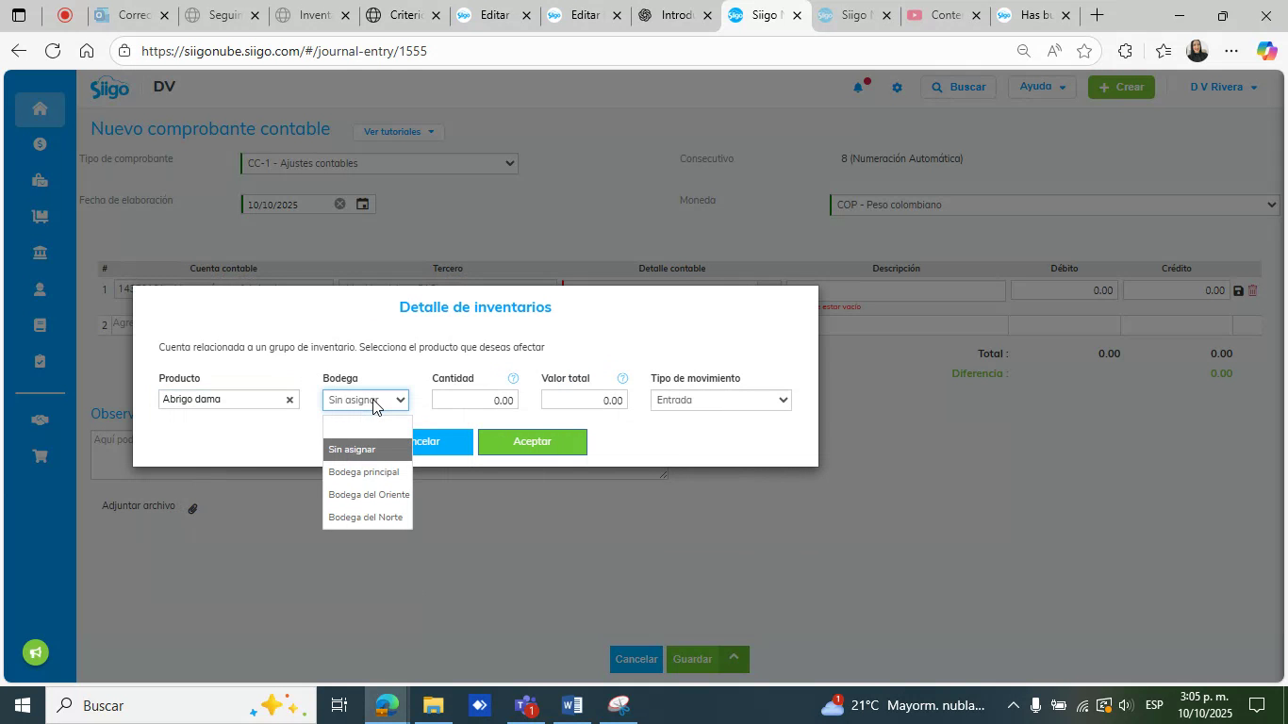Viewport: 1288px width, 724px height.
Task: Click the bottom Cancelar button
Action: pyautogui.click(x=636, y=659)
